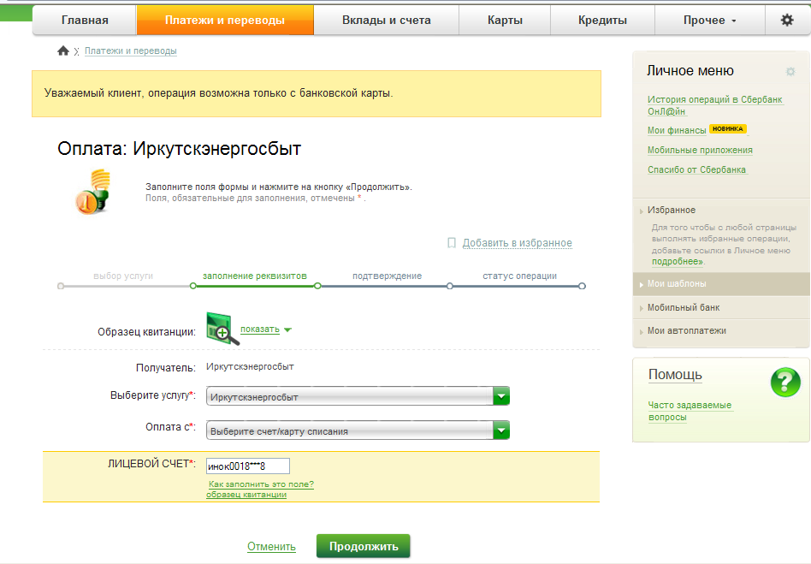Expand the Мои шаблоны section

click(721, 283)
